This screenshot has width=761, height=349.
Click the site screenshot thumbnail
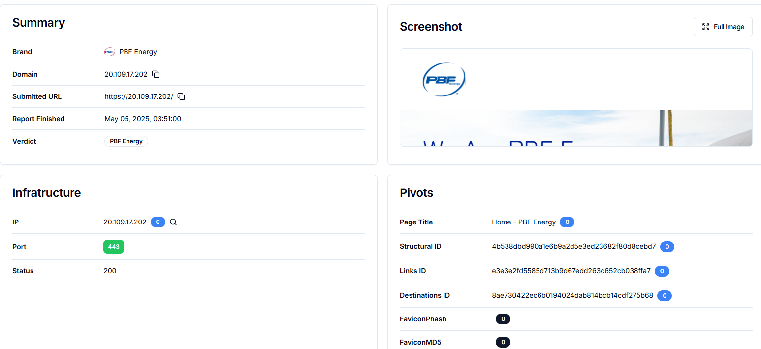pyautogui.click(x=576, y=97)
